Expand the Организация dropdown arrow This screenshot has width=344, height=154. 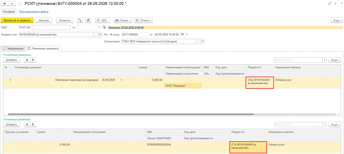198,41
